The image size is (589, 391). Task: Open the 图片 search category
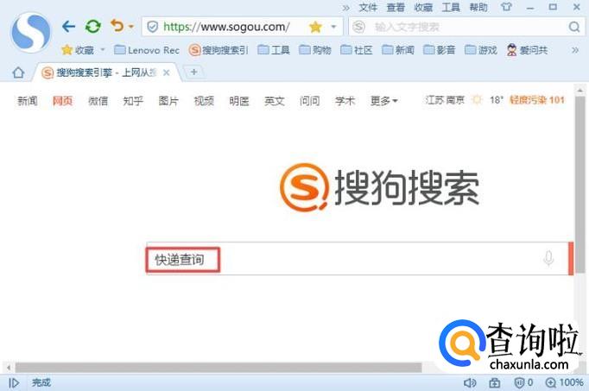(168, 101)
